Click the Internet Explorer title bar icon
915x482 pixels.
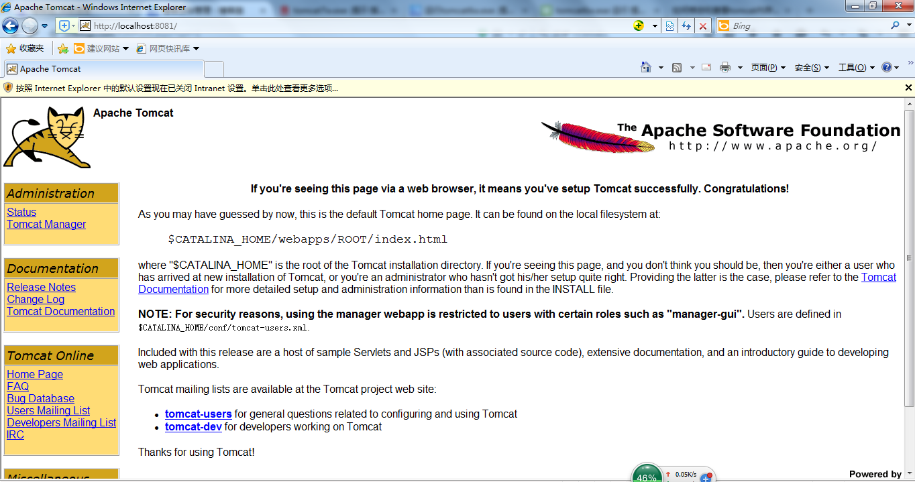coord(7,7)
